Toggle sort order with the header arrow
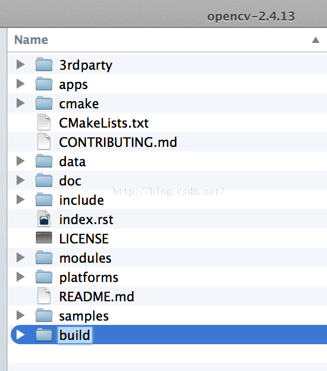Viewport: 327px width, 371px height. click(x=316, y=40)
